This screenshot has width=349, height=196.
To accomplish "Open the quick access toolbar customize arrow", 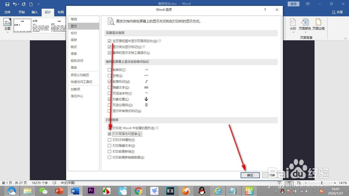I will [38, 4].
